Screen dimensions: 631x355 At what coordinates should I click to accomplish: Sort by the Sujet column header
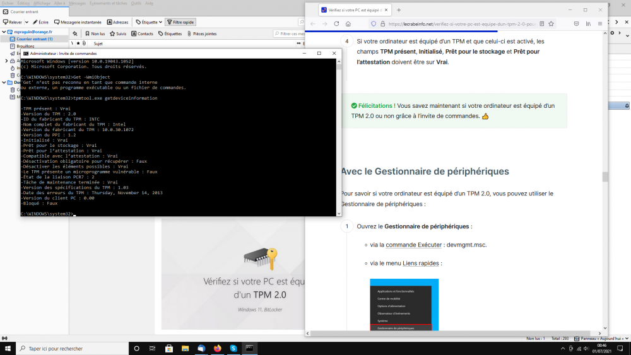coord(98,44)
